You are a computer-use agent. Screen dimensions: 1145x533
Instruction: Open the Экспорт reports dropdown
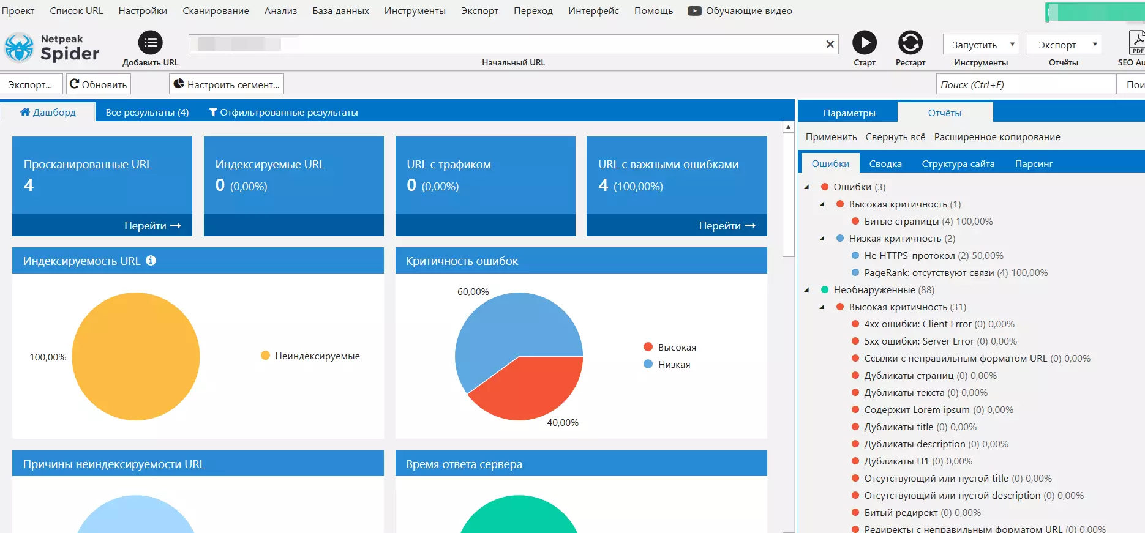pyautogui.click(x=1064, y=45)
